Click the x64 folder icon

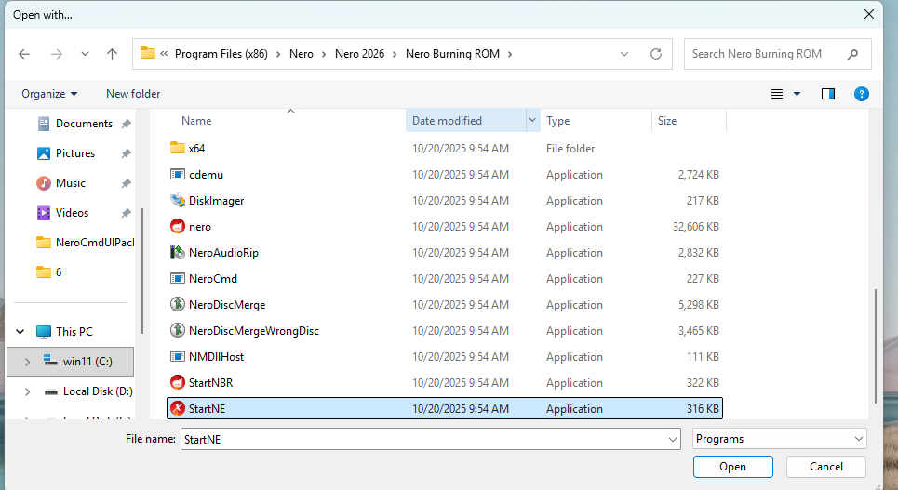178,148
